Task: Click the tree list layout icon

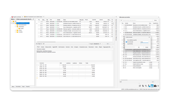Action: pyautogui.click(x=143, y=86)
